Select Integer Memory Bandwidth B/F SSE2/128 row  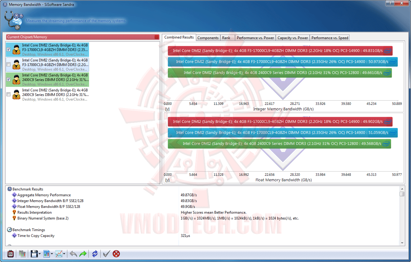coord(203,201)
